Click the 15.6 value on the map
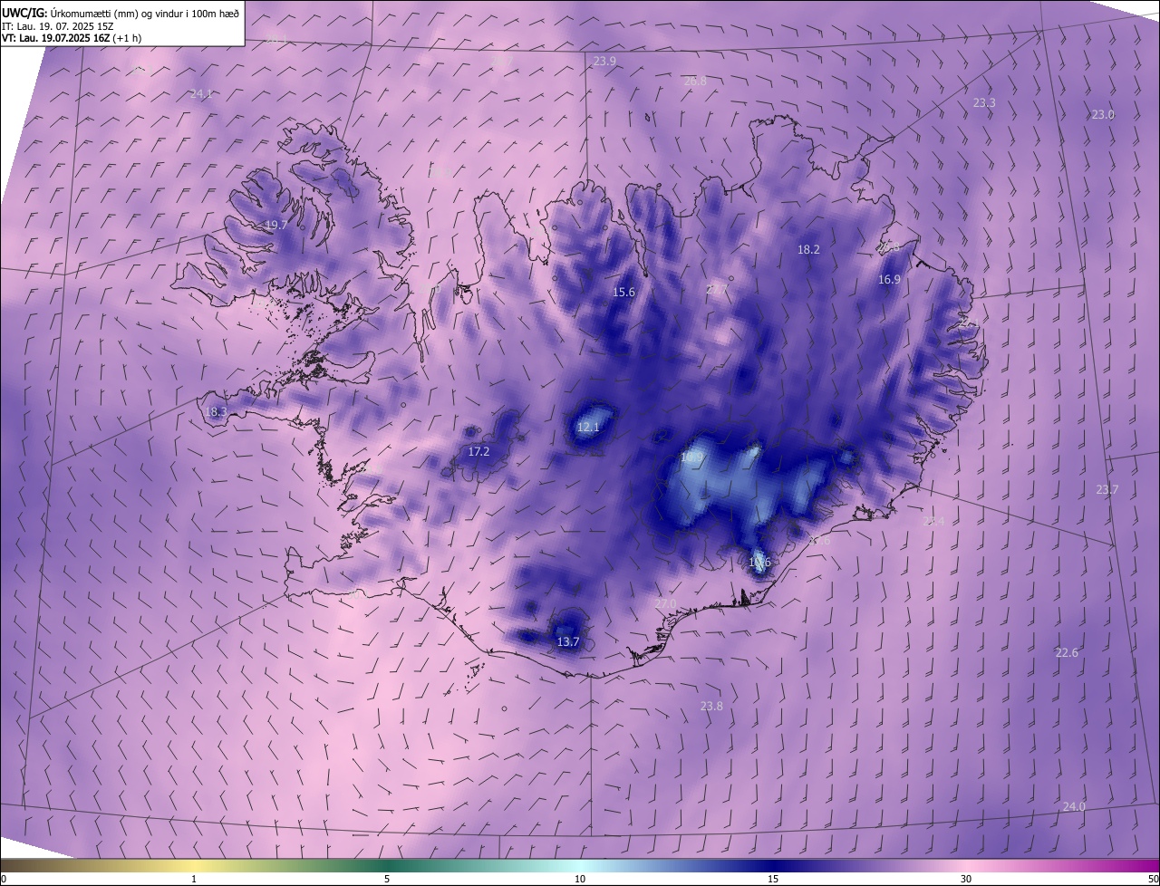 (623, 293)
